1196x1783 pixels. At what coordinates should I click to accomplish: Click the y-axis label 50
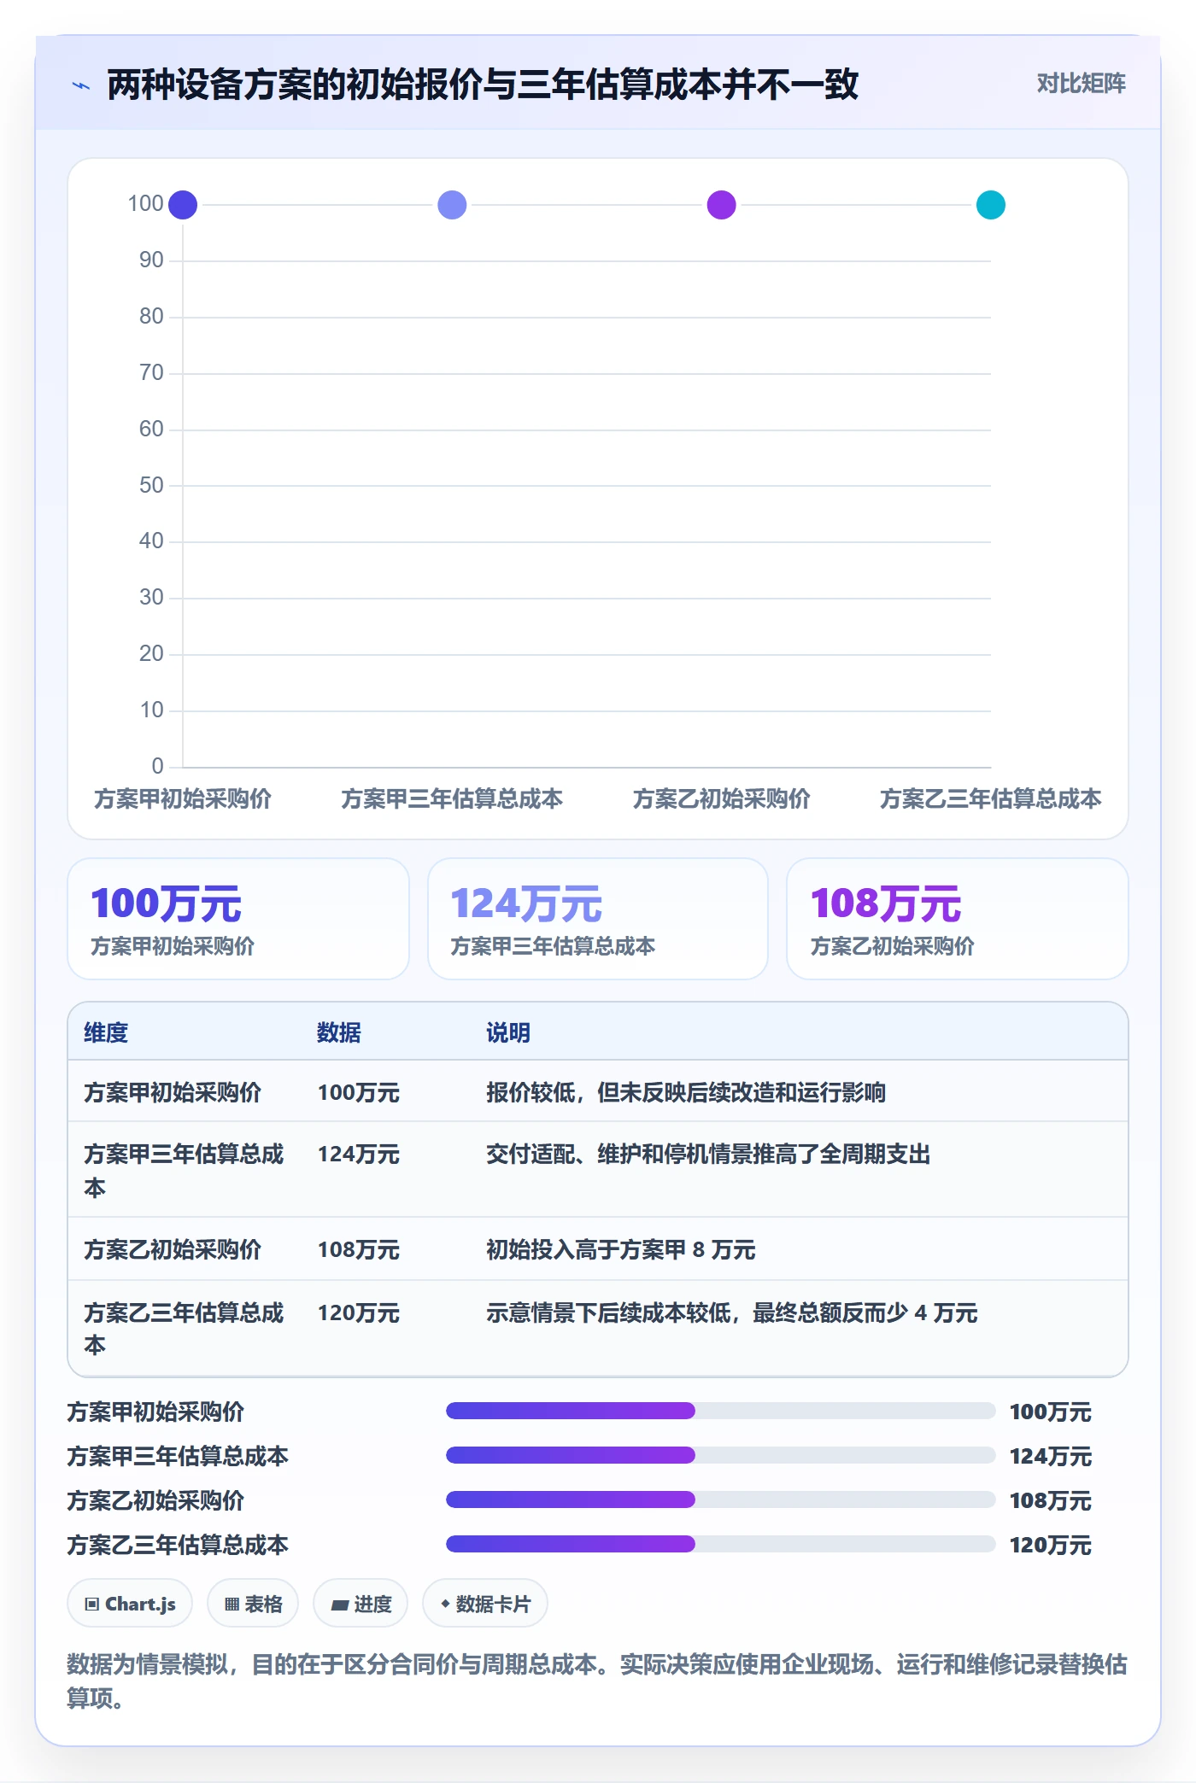[x=151, y=485]
